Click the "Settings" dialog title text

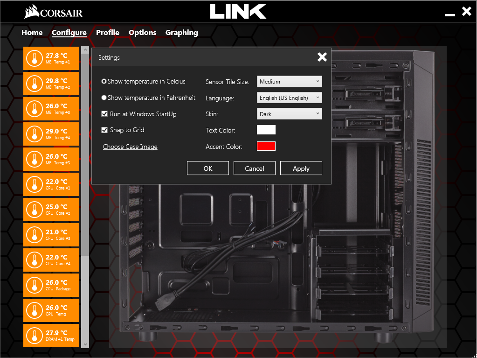(109, 57)
